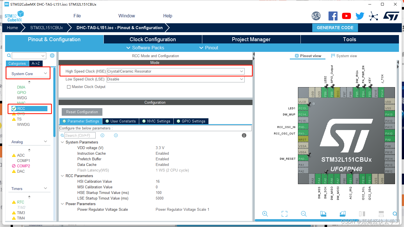Screen dimensions: 404x227
Task: Click the VDD voltage value 3.3 V
Action: (x=160, y=148)
